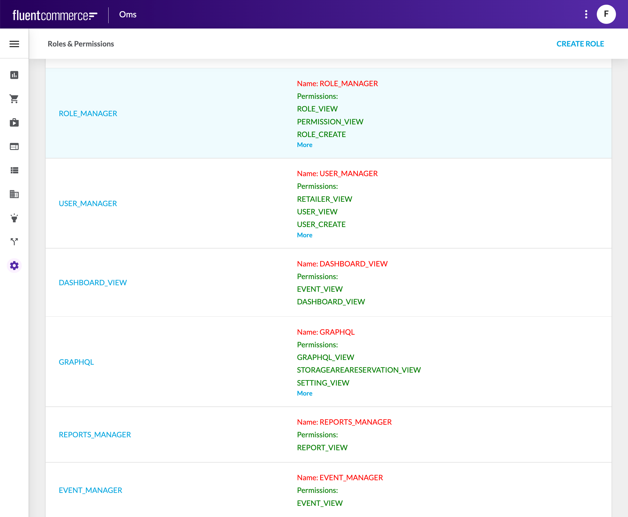
Task: Click the fulfilment bag sidebar icon
Action: [14, 122]
